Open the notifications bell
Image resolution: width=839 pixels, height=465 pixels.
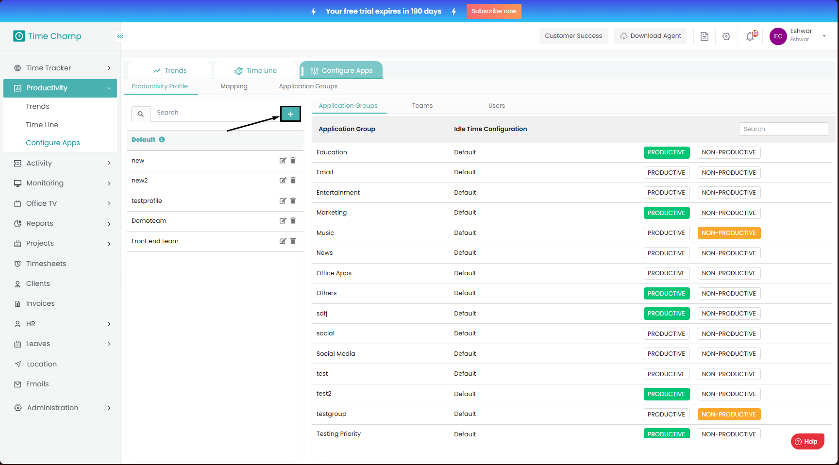[750, 36]
